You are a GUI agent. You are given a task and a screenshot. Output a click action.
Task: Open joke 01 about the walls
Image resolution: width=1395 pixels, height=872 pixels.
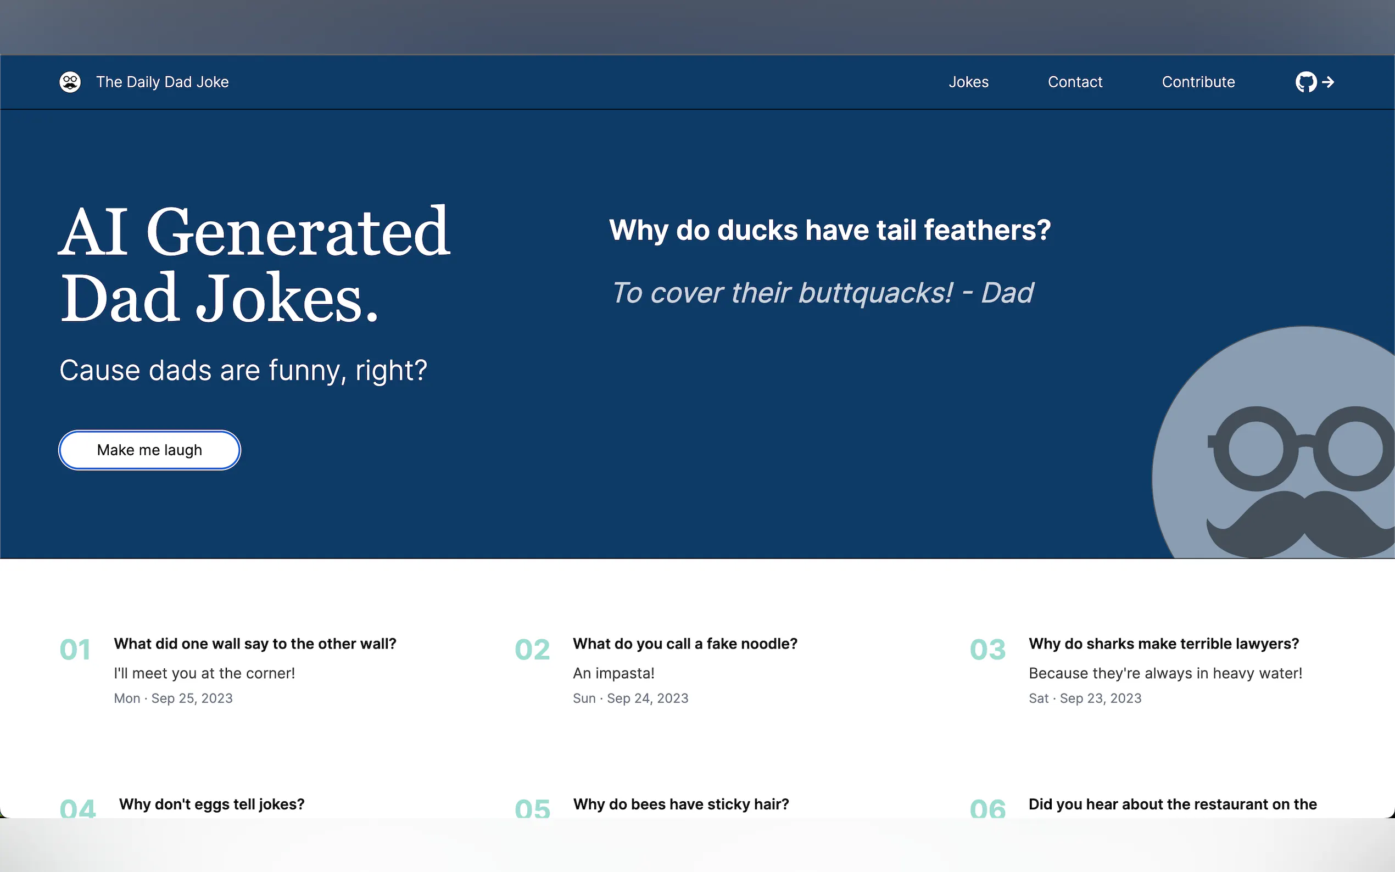click(x=255, y=644)
